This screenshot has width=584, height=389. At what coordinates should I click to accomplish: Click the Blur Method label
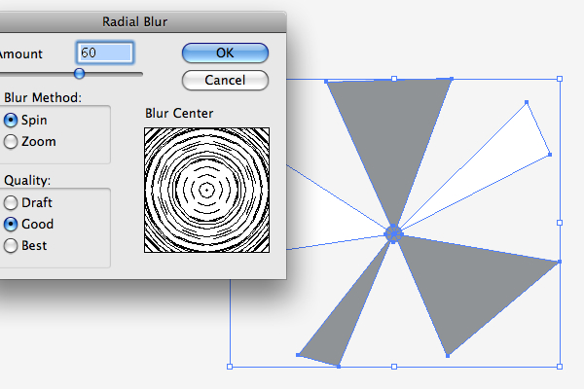(43, 97)
